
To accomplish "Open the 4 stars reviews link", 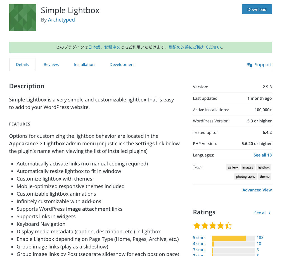I will tap(199, 244).
